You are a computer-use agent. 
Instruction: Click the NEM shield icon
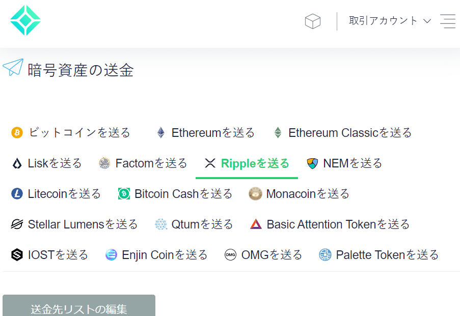(312, 163)
